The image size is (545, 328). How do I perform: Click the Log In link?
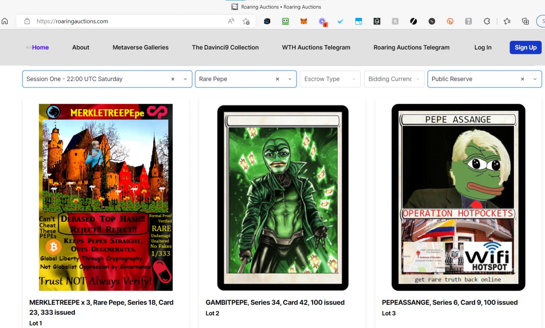483,48
